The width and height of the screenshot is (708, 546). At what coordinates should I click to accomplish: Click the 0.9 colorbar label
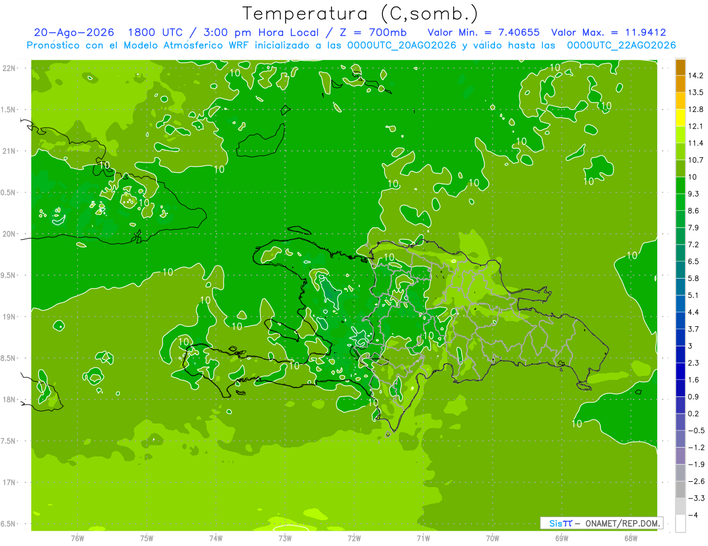click(693, 397)
